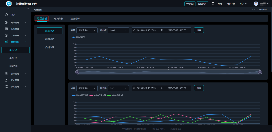
Task: Click zws@zlg.cn email in footer
Action: (x=176, y=129)
